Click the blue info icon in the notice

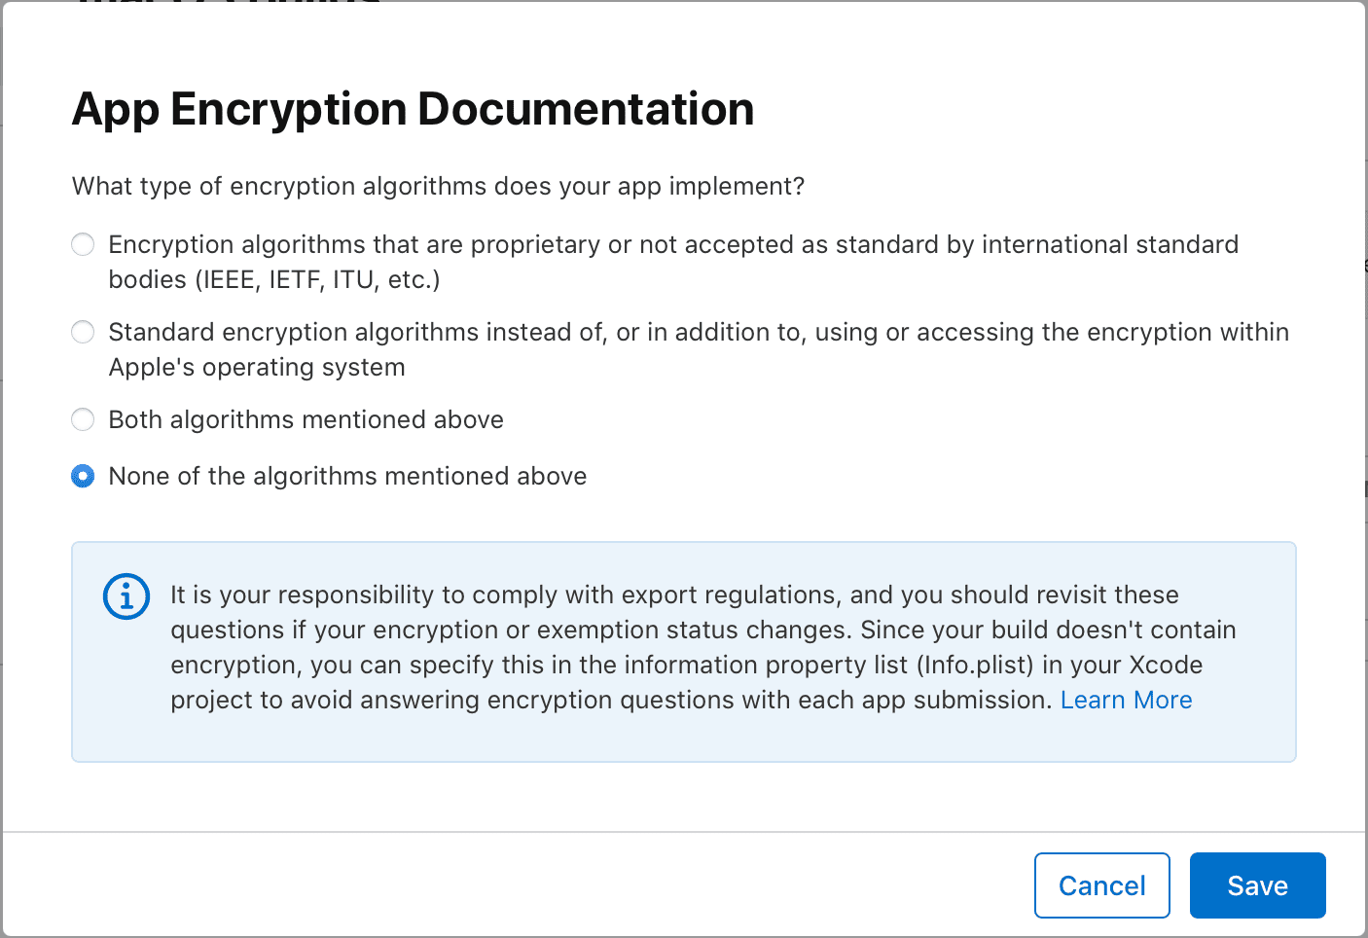click(126, 595)
